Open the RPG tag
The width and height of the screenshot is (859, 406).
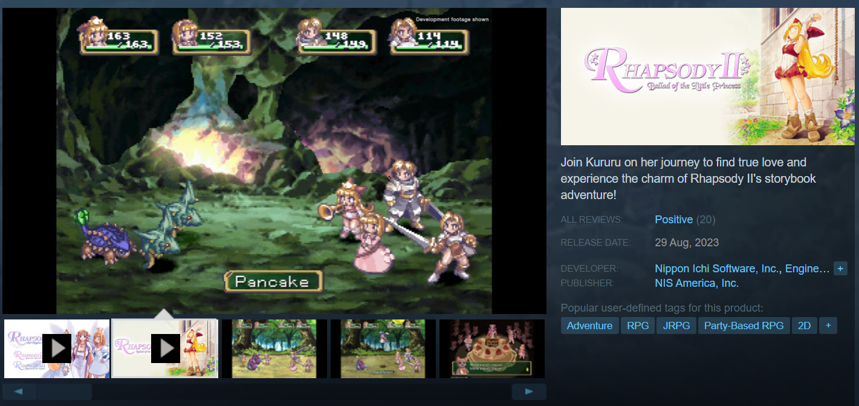pyautogui.click(x=638, y=326)
